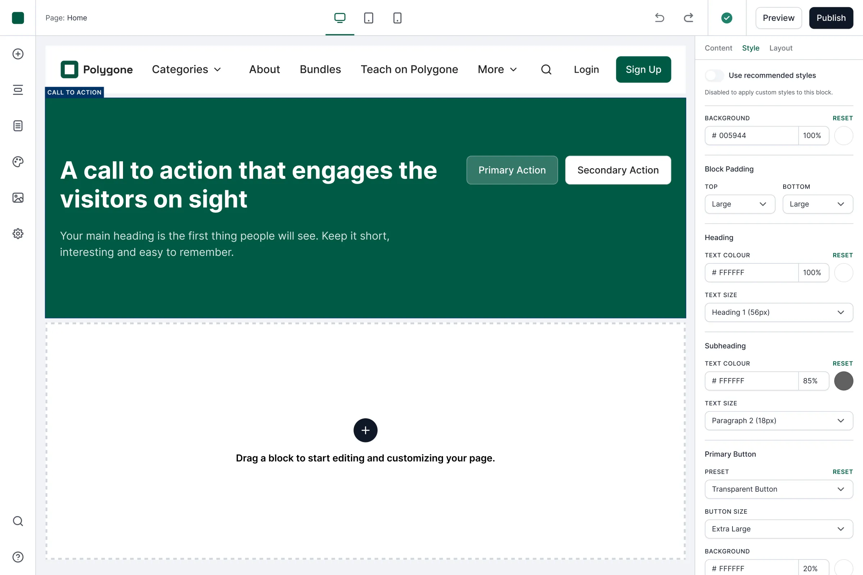
Task: Open the theme palette icon in sidebar
Action: (x=18, y=162)
